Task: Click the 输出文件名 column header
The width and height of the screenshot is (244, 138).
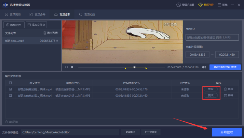Action: [x=73, y=83]
